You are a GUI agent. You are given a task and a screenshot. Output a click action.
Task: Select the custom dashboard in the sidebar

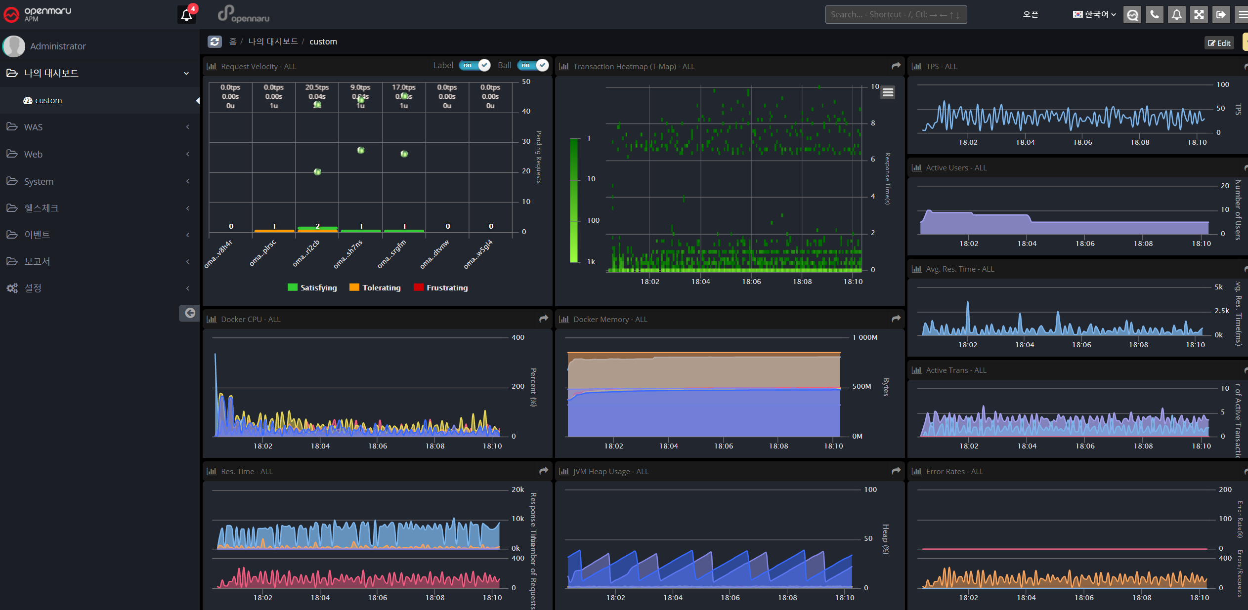point(48,100)
